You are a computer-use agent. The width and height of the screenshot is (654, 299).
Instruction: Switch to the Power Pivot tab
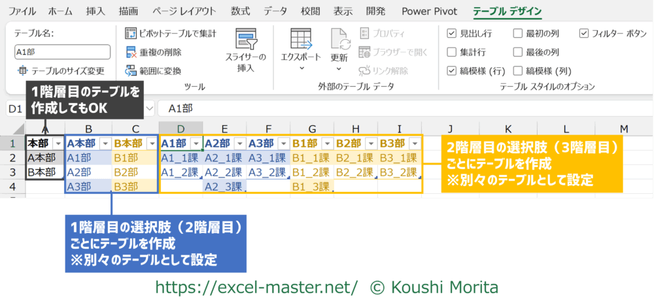pos(429,11)
